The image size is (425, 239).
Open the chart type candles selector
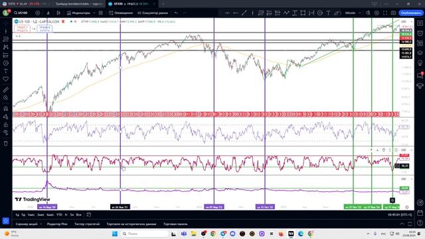58,13
